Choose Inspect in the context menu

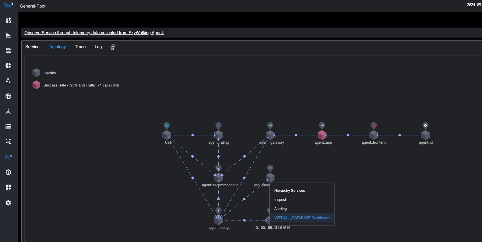click(x=280, y=200)
